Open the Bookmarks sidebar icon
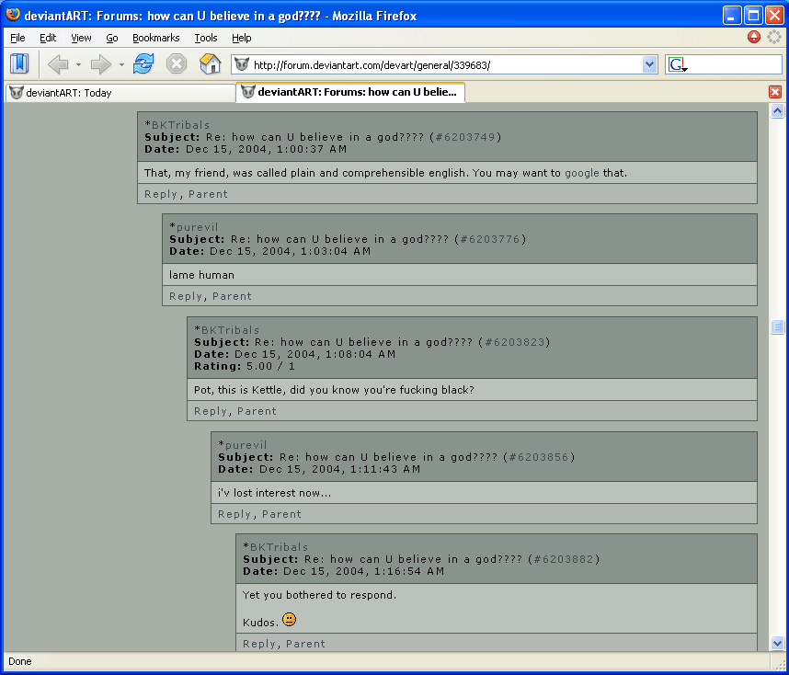The height and width of the screenshot is (675, 789). pos(19,64)
